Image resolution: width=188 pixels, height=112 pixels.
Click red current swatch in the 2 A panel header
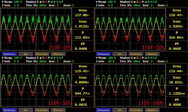coord(140,2)
